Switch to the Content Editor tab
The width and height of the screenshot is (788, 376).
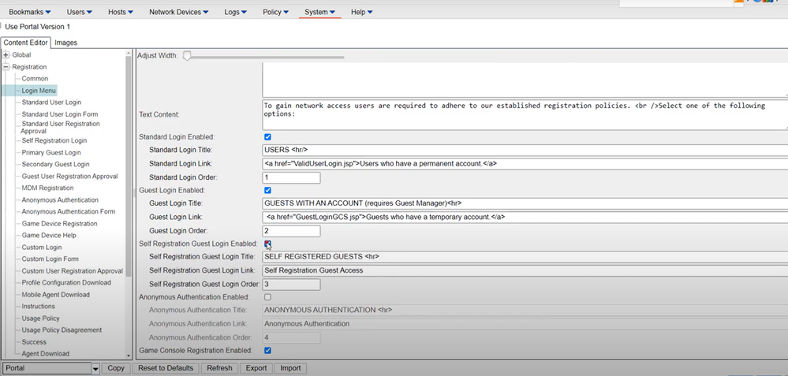[x=25, y=43]
